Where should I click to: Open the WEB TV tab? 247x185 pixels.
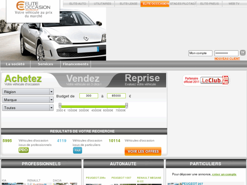234,4
